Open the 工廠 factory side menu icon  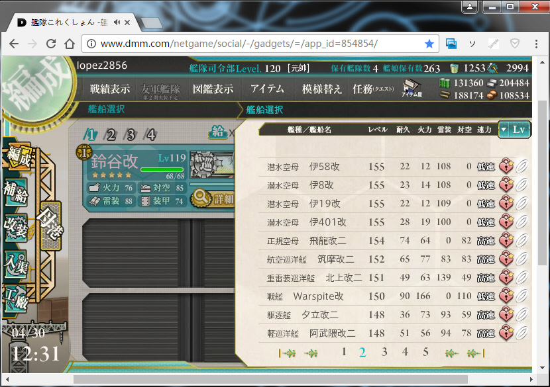16,298
